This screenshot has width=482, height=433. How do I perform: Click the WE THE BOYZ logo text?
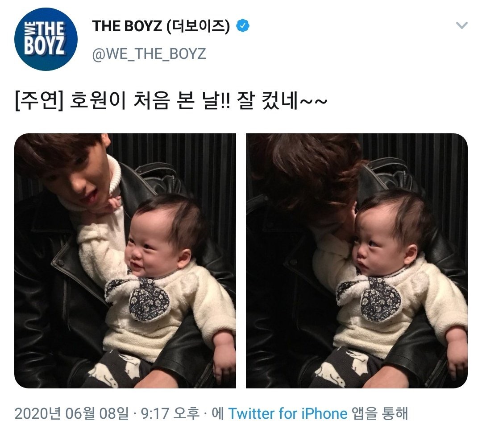click(x=45, y=38)
